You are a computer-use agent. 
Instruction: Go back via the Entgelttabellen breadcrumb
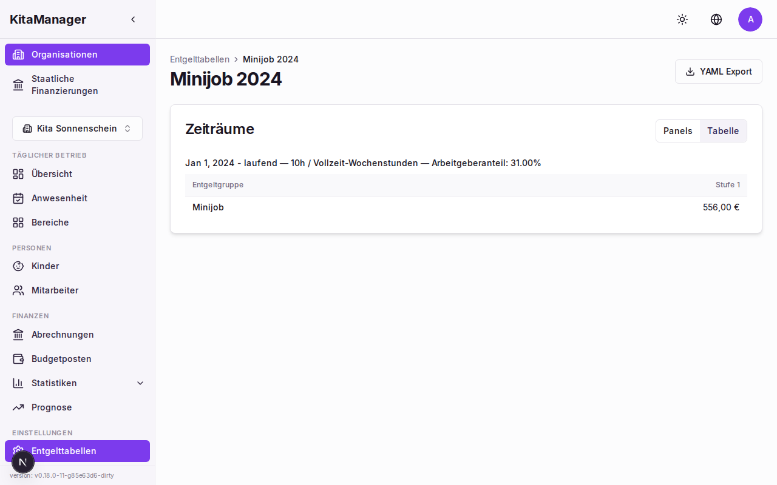click(x=200, y=59)
